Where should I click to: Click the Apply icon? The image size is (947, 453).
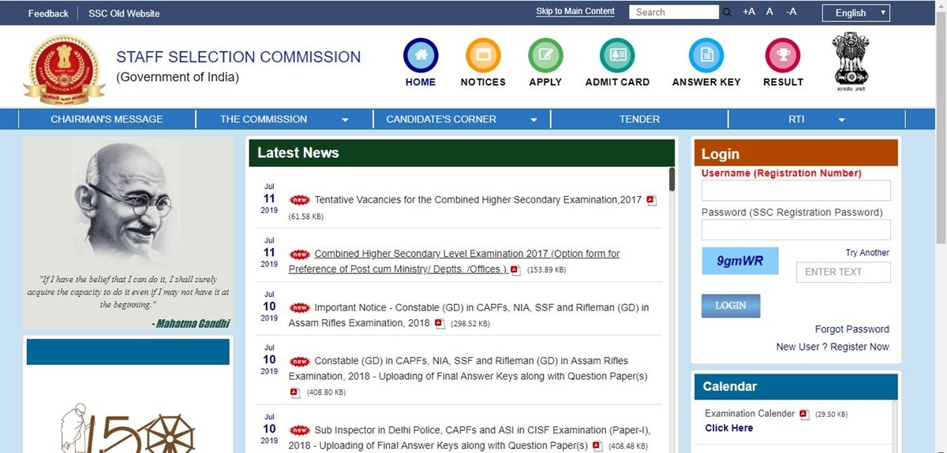pyautogui.click(x=545, y=56)
